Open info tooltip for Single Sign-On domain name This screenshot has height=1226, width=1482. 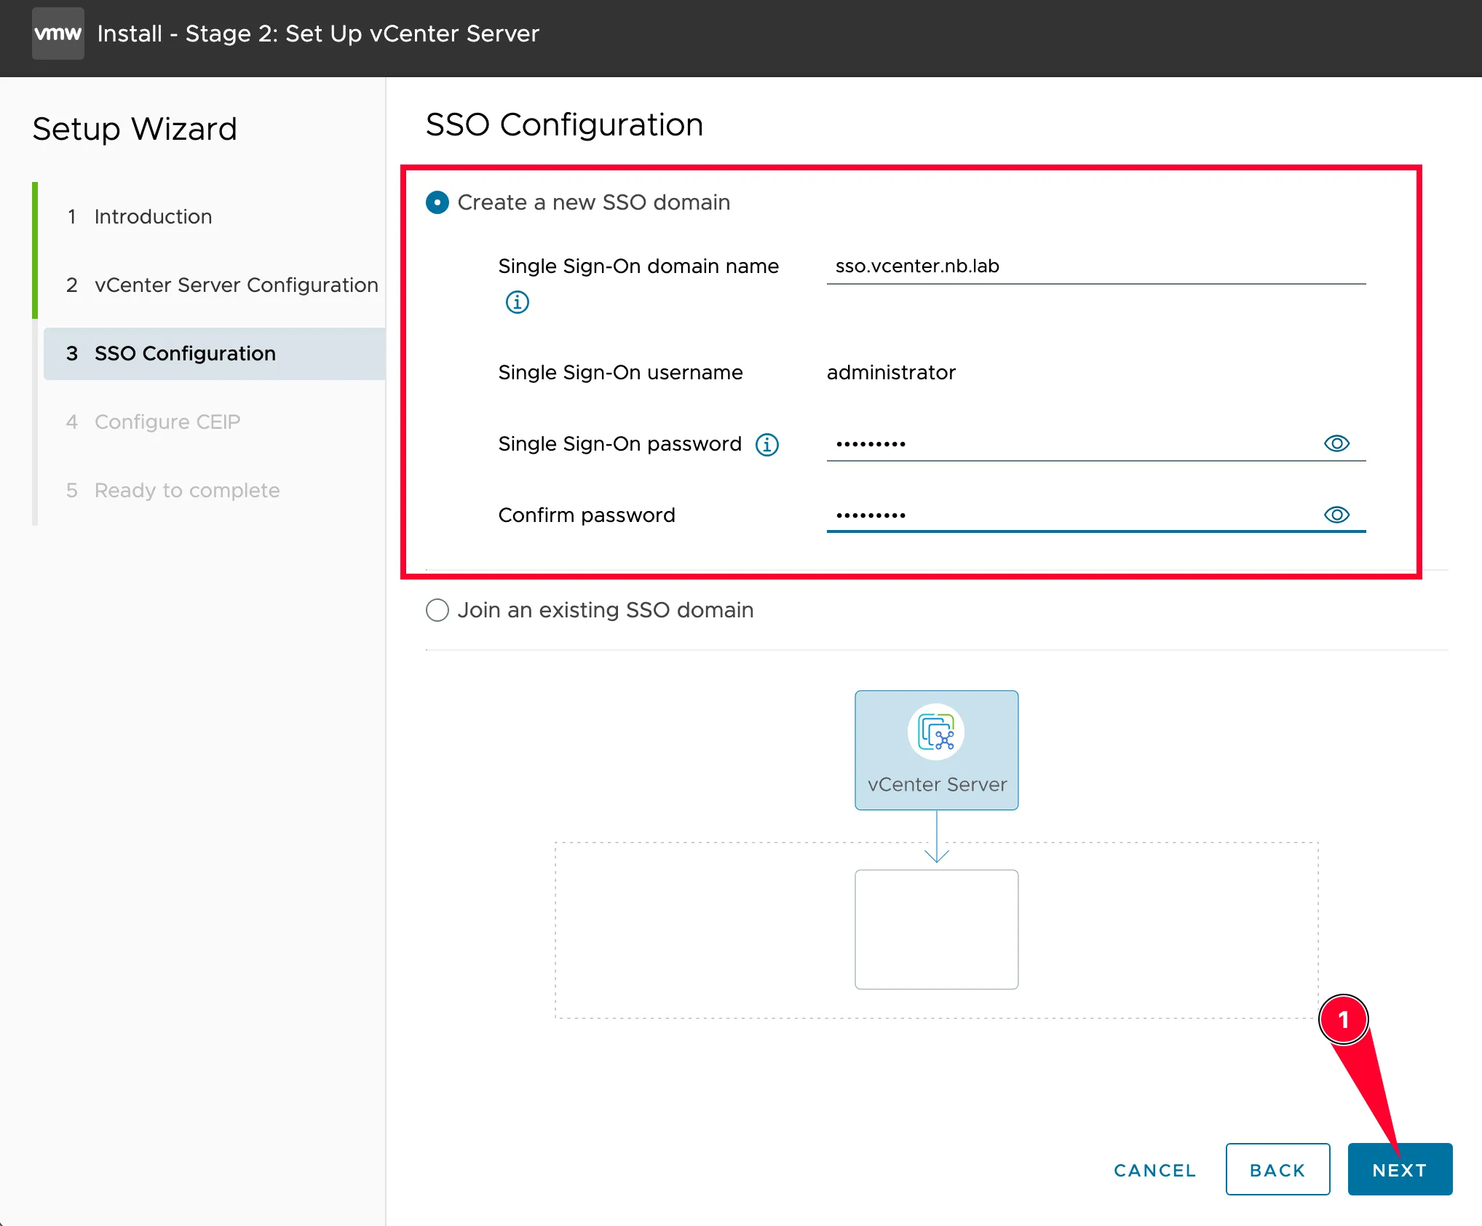(x=517, y=301)
